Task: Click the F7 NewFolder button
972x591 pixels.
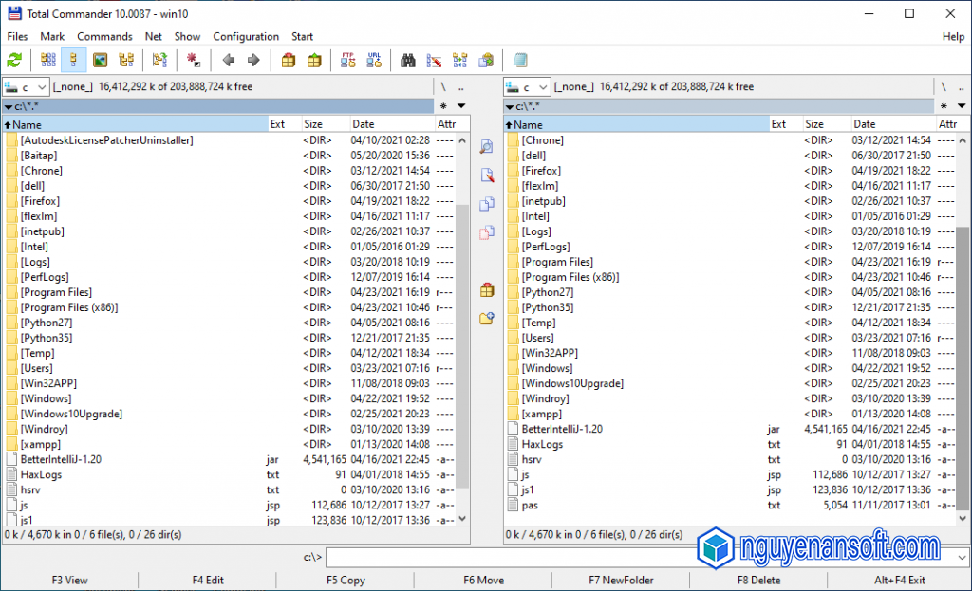Action: [x=621, y=581]
